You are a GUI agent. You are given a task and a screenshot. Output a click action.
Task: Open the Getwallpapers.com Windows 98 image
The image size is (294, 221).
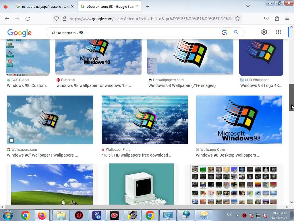point(190,57)
